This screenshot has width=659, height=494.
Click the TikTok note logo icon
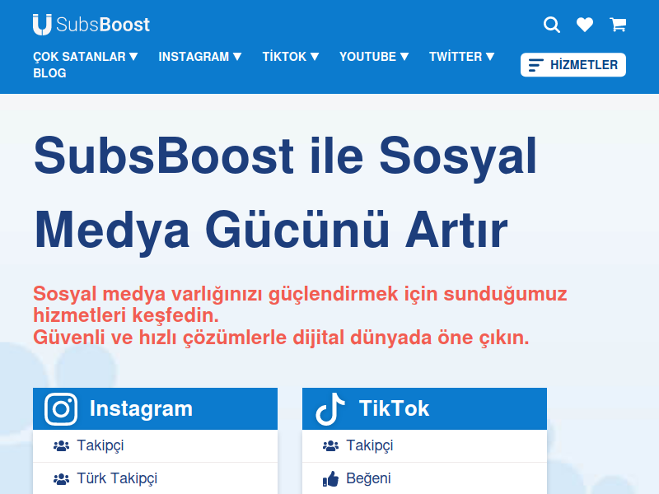(x=330, y=408)
